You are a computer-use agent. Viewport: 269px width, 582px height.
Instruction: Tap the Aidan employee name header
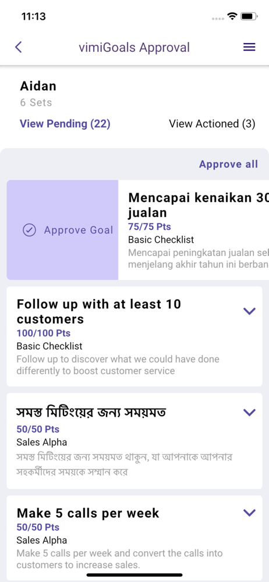click(38, 86)
